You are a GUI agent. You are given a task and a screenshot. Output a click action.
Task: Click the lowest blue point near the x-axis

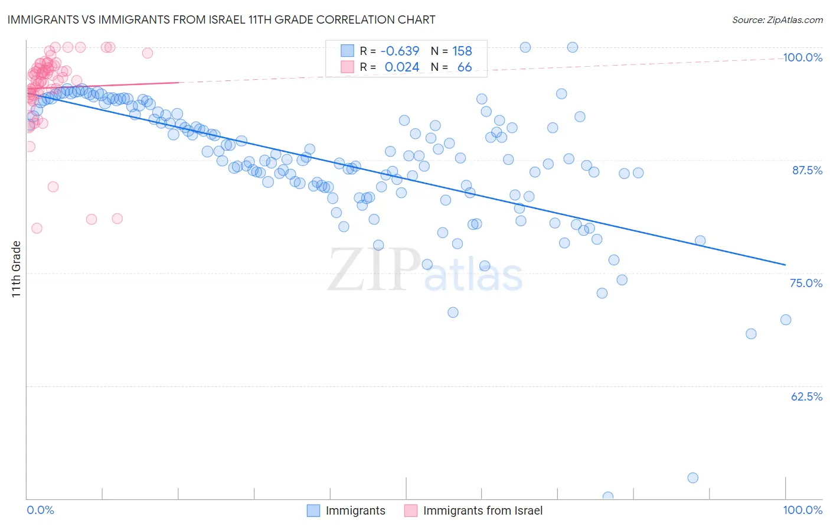[608, 497]
